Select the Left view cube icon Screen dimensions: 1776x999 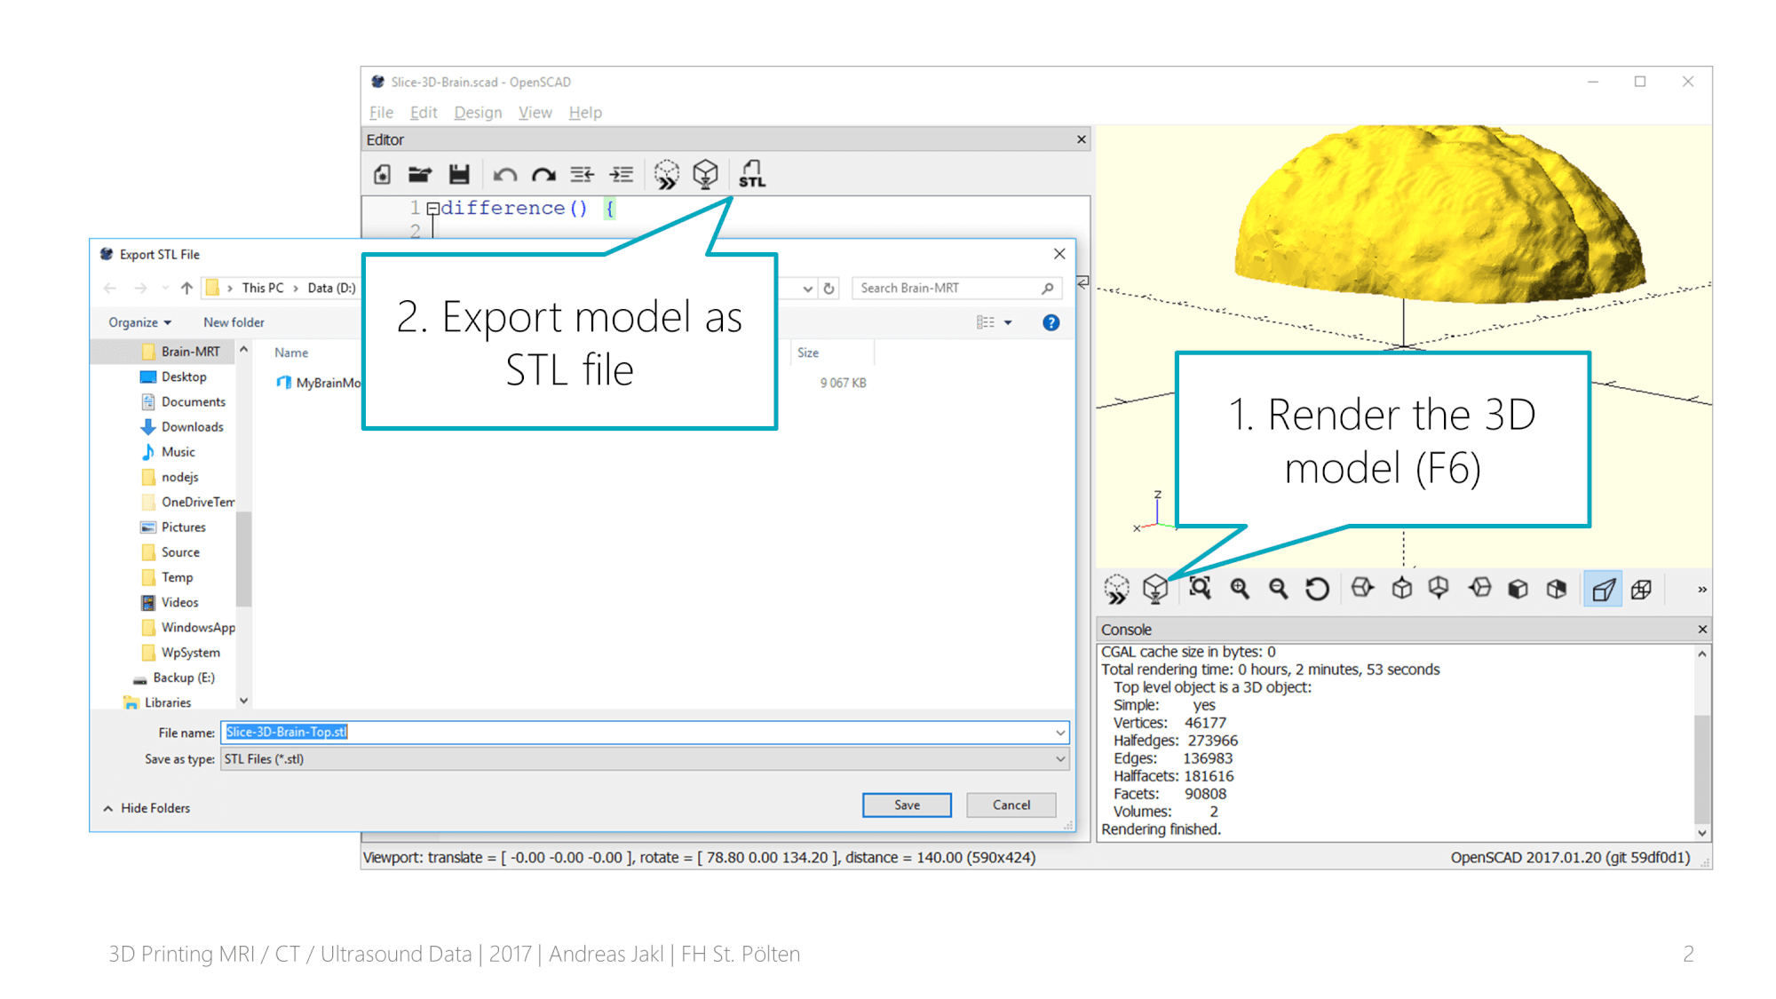[1479, 589]
